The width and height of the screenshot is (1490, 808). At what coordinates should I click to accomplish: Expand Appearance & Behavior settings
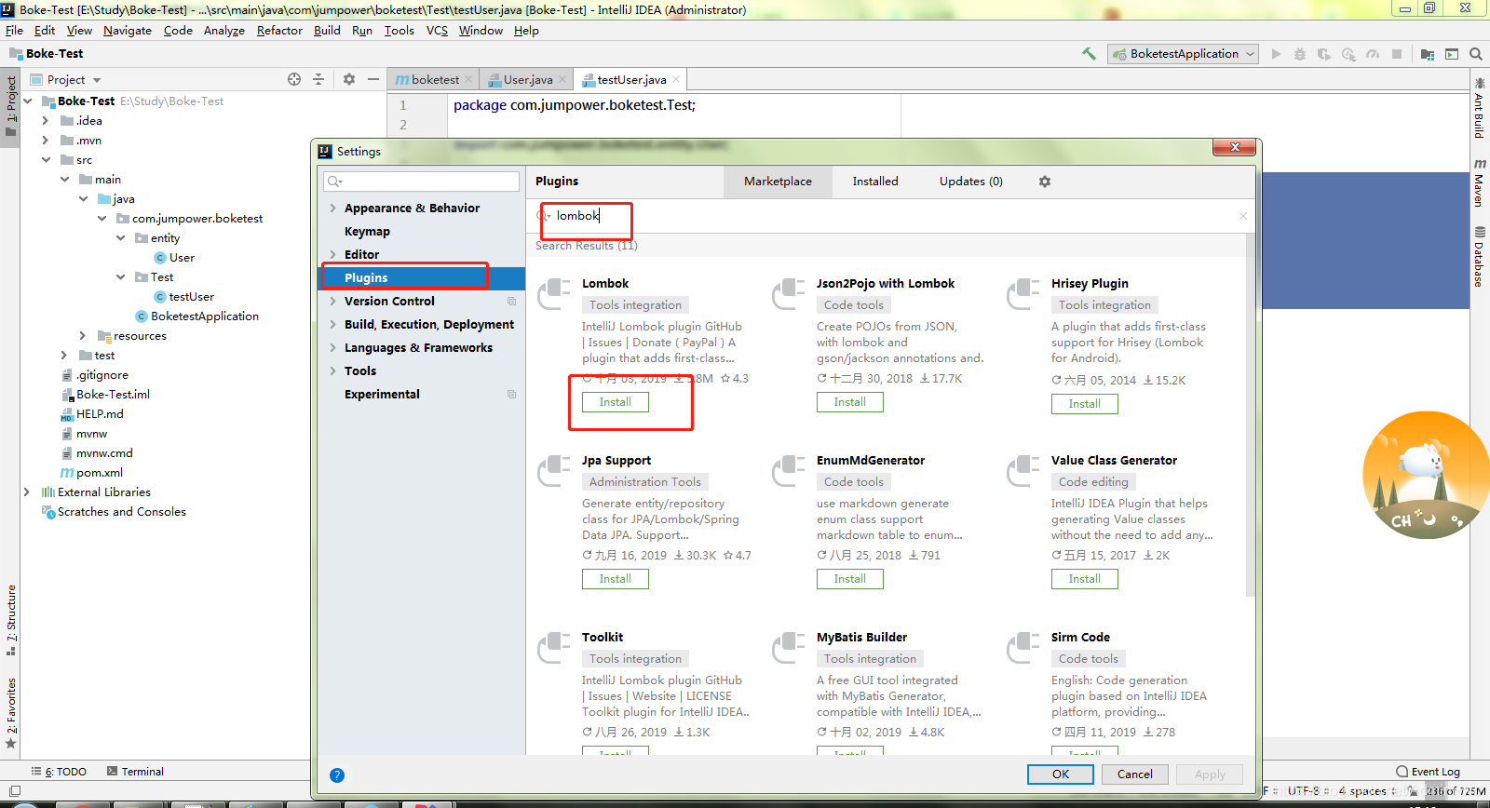(x=333, y=209)
